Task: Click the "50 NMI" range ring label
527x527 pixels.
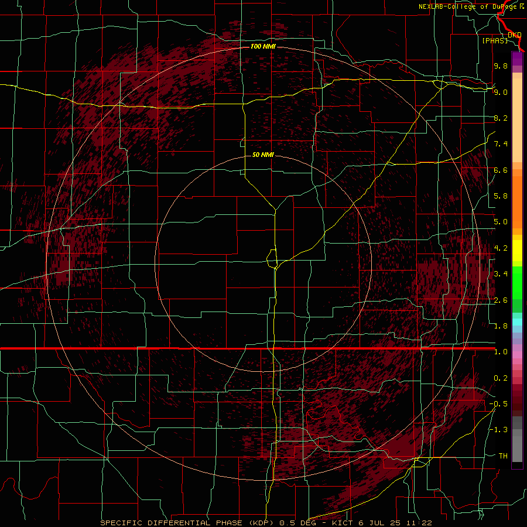Action: click(263, 155)
